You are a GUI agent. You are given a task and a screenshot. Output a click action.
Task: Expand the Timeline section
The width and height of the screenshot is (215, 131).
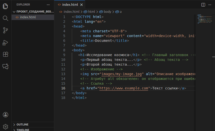point(23,130)
